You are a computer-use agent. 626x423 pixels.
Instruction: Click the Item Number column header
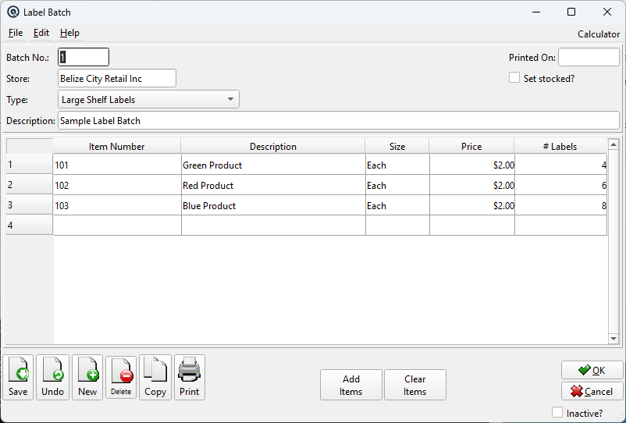coord(117,146)
